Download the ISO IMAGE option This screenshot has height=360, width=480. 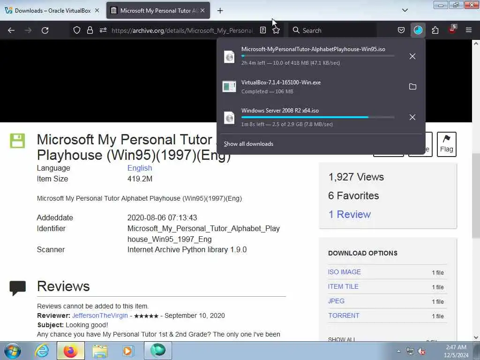(x=345, y=272)
